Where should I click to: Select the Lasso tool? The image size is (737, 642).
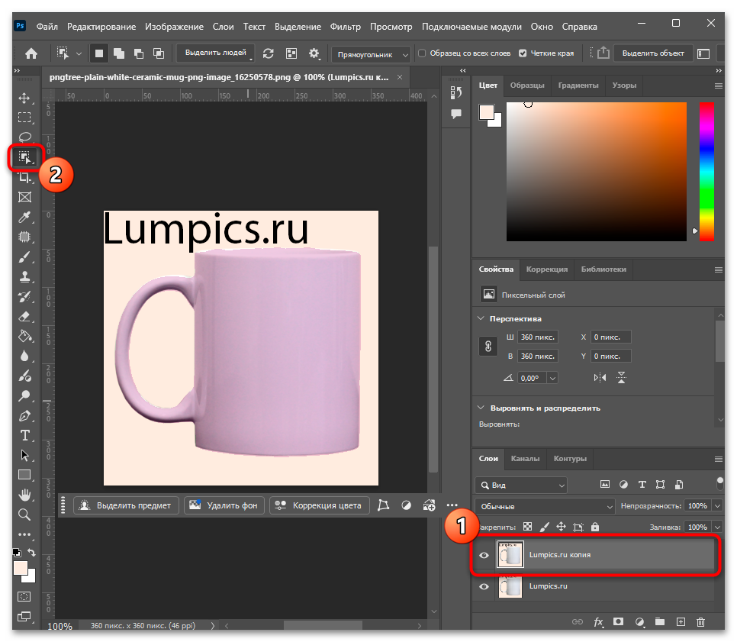tap(24, 137)
